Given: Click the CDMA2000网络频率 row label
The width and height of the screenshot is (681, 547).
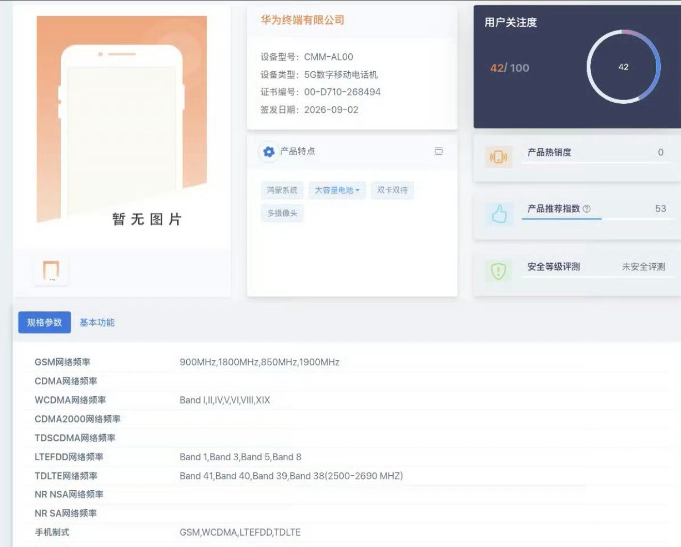Looking at the screenshot, I should point(77,419).
